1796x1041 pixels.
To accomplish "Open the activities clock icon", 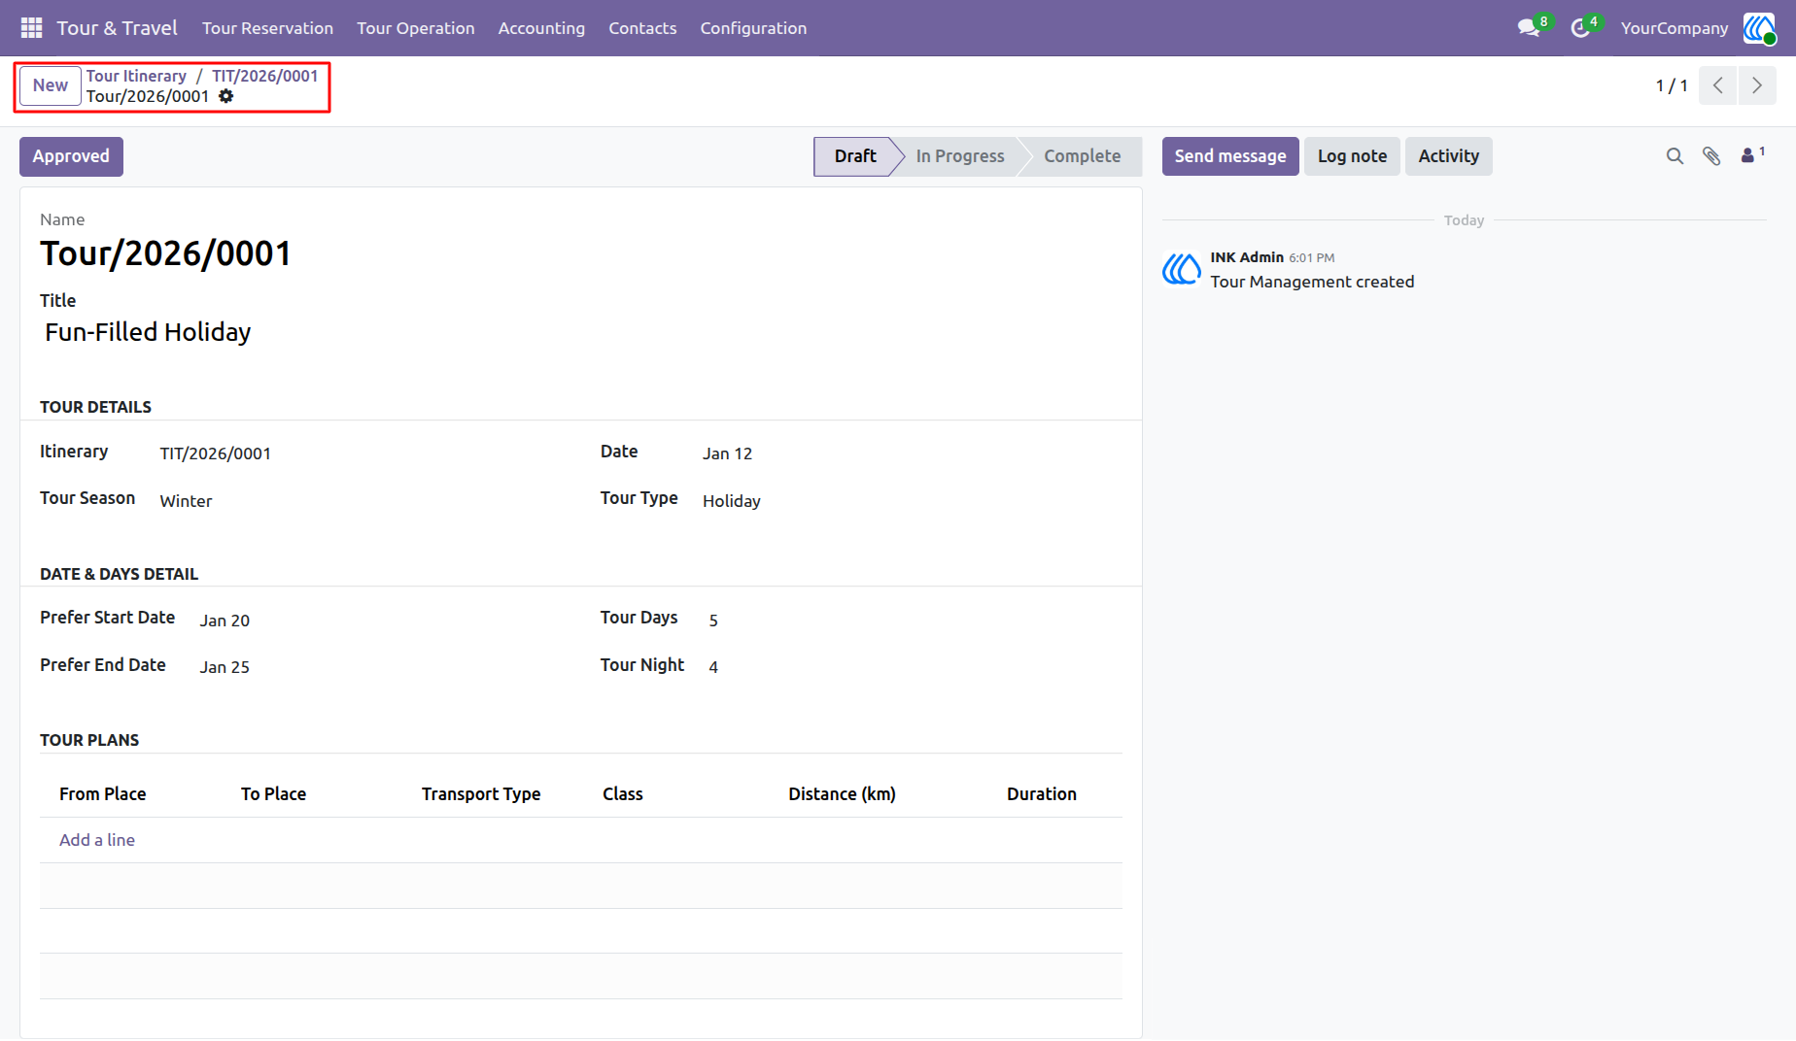I will (x=1580, y=28).
